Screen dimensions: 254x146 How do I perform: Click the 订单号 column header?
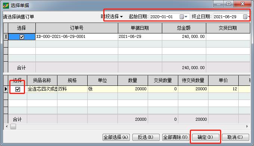pyautogui.click(x=77, y=28)
